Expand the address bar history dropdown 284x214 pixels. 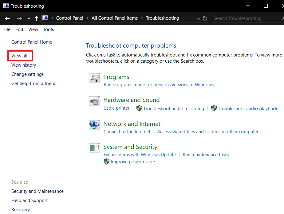point(199,18)
